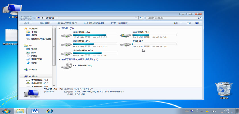
Task: Select local disk (D:) with Windows logo
Action: 125,35
